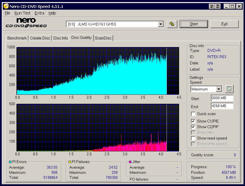The width and height of the screenshot is (245, 186).
Task: Click the Exit button
Action: click(224, 24)
